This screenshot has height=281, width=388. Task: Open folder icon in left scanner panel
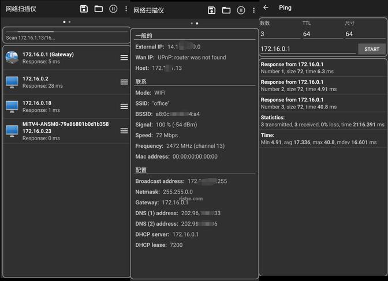click(99, 9)
